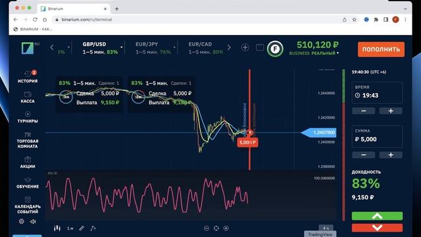Image resolution: width=421 pixels, height=237 pixels.
Task: Go to the browser home page
Action: tap(45, 20)
